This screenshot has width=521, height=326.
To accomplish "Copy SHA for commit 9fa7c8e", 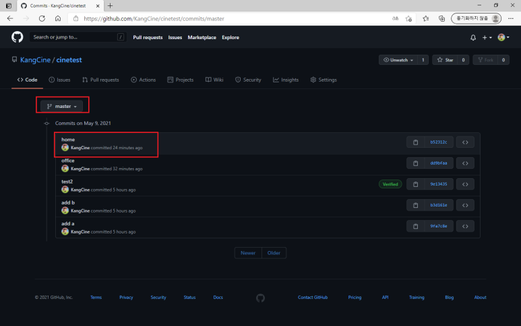I will 415,226.
